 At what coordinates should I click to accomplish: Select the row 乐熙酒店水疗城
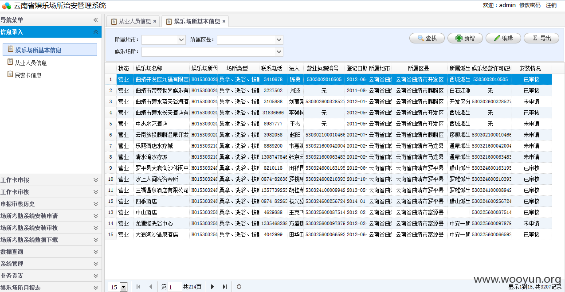(x=329, y=146)
